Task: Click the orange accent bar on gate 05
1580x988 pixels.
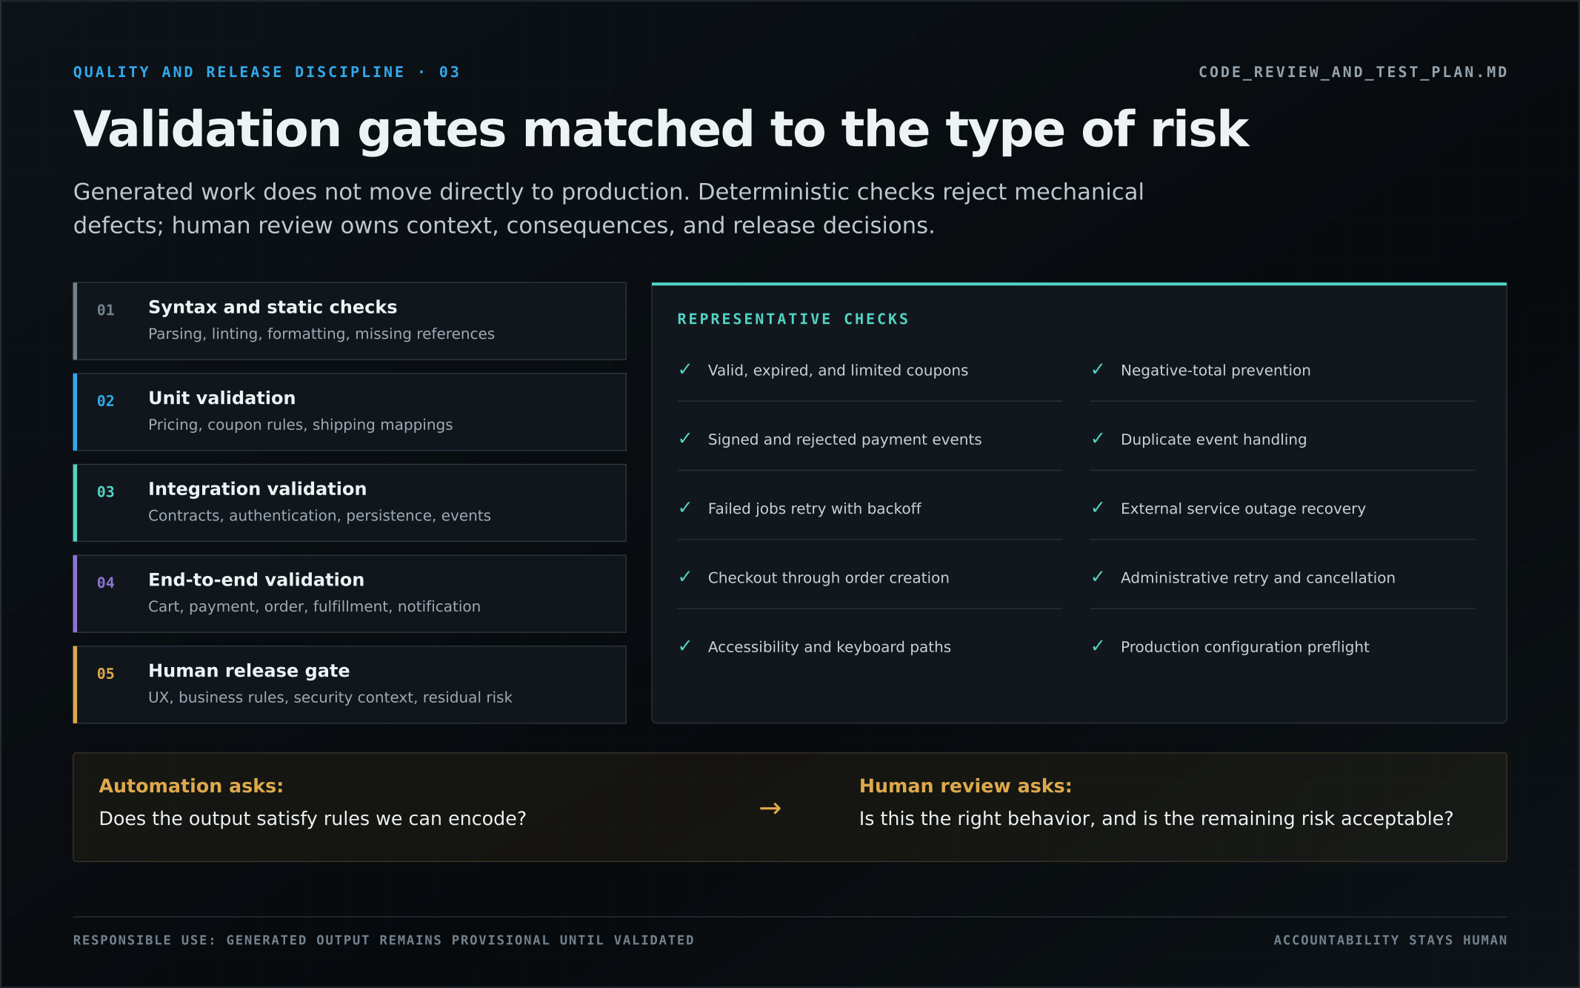Action: [x=75, y=685]
